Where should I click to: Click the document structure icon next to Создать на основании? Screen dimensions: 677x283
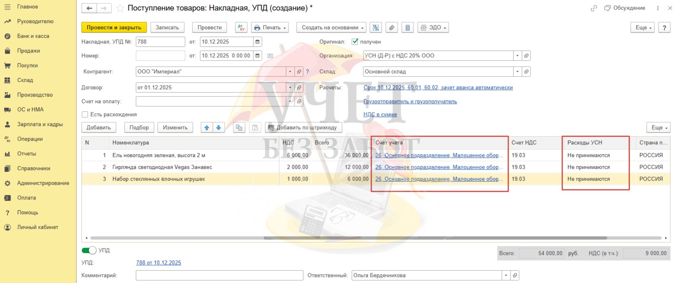375,27
